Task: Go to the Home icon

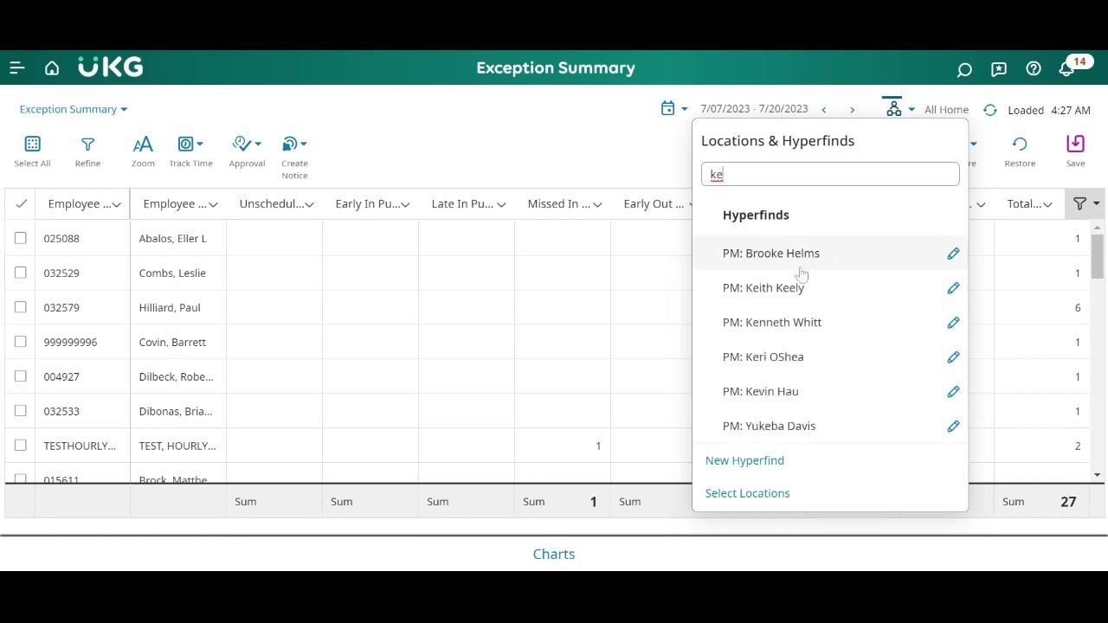Action: coord(52,67)
